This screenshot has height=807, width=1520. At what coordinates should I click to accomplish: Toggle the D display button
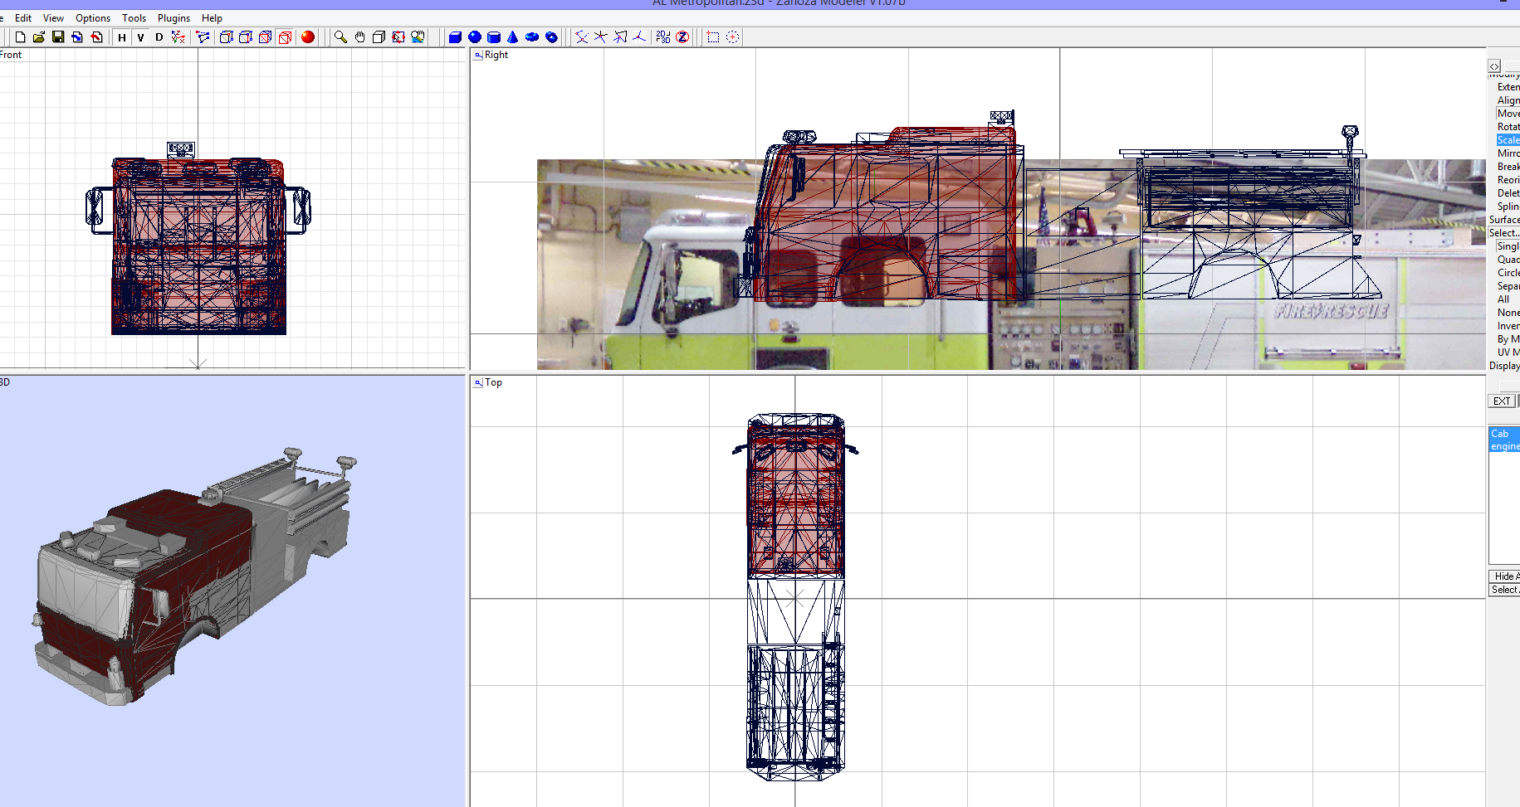[159, 37]
